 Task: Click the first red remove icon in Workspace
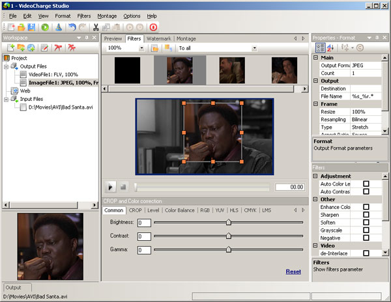(x=58, y=48)
